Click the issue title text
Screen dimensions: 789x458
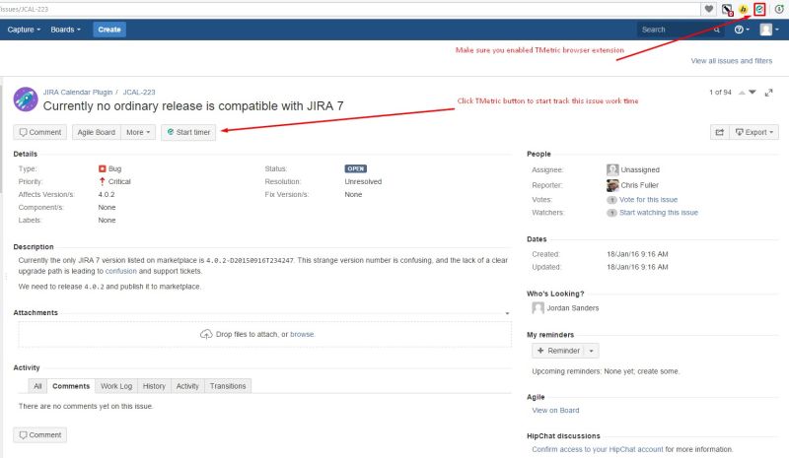[x=193, y=106]
